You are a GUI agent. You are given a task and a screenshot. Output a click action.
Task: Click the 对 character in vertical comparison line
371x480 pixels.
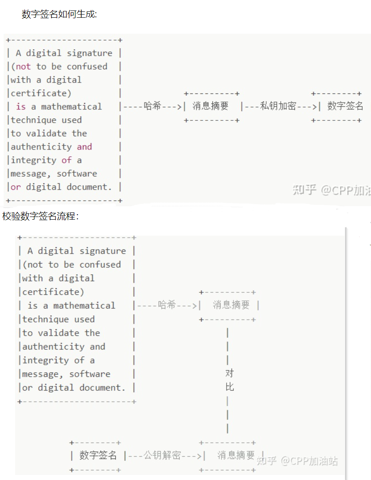point(229,373)
